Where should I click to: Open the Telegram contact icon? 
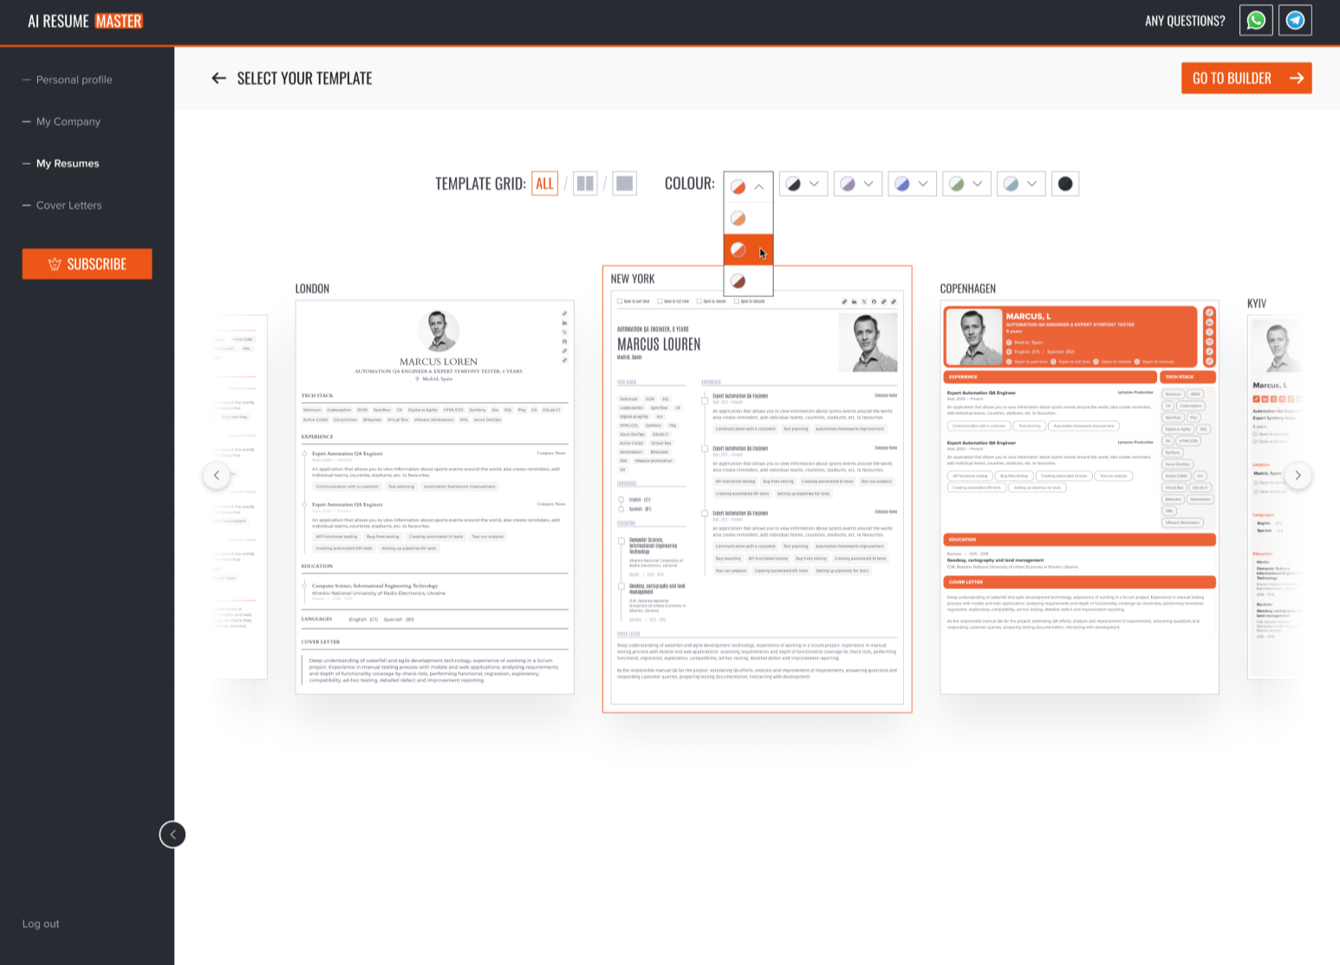point(1295,21)
